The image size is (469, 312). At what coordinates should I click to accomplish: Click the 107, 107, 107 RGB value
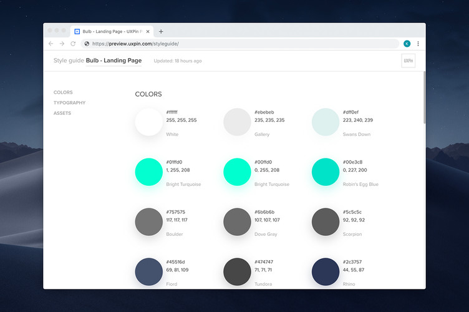pyautogui.click(x=267, y=220)
